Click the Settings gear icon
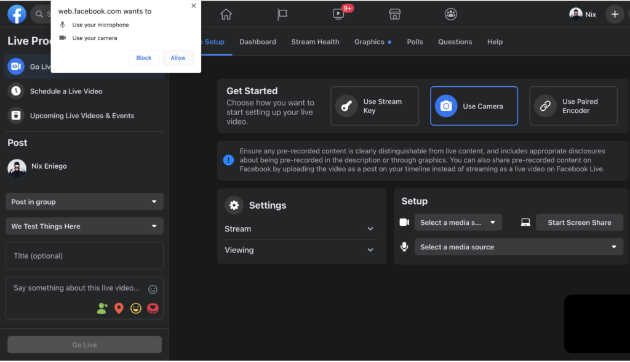 [x=234, y=205]
